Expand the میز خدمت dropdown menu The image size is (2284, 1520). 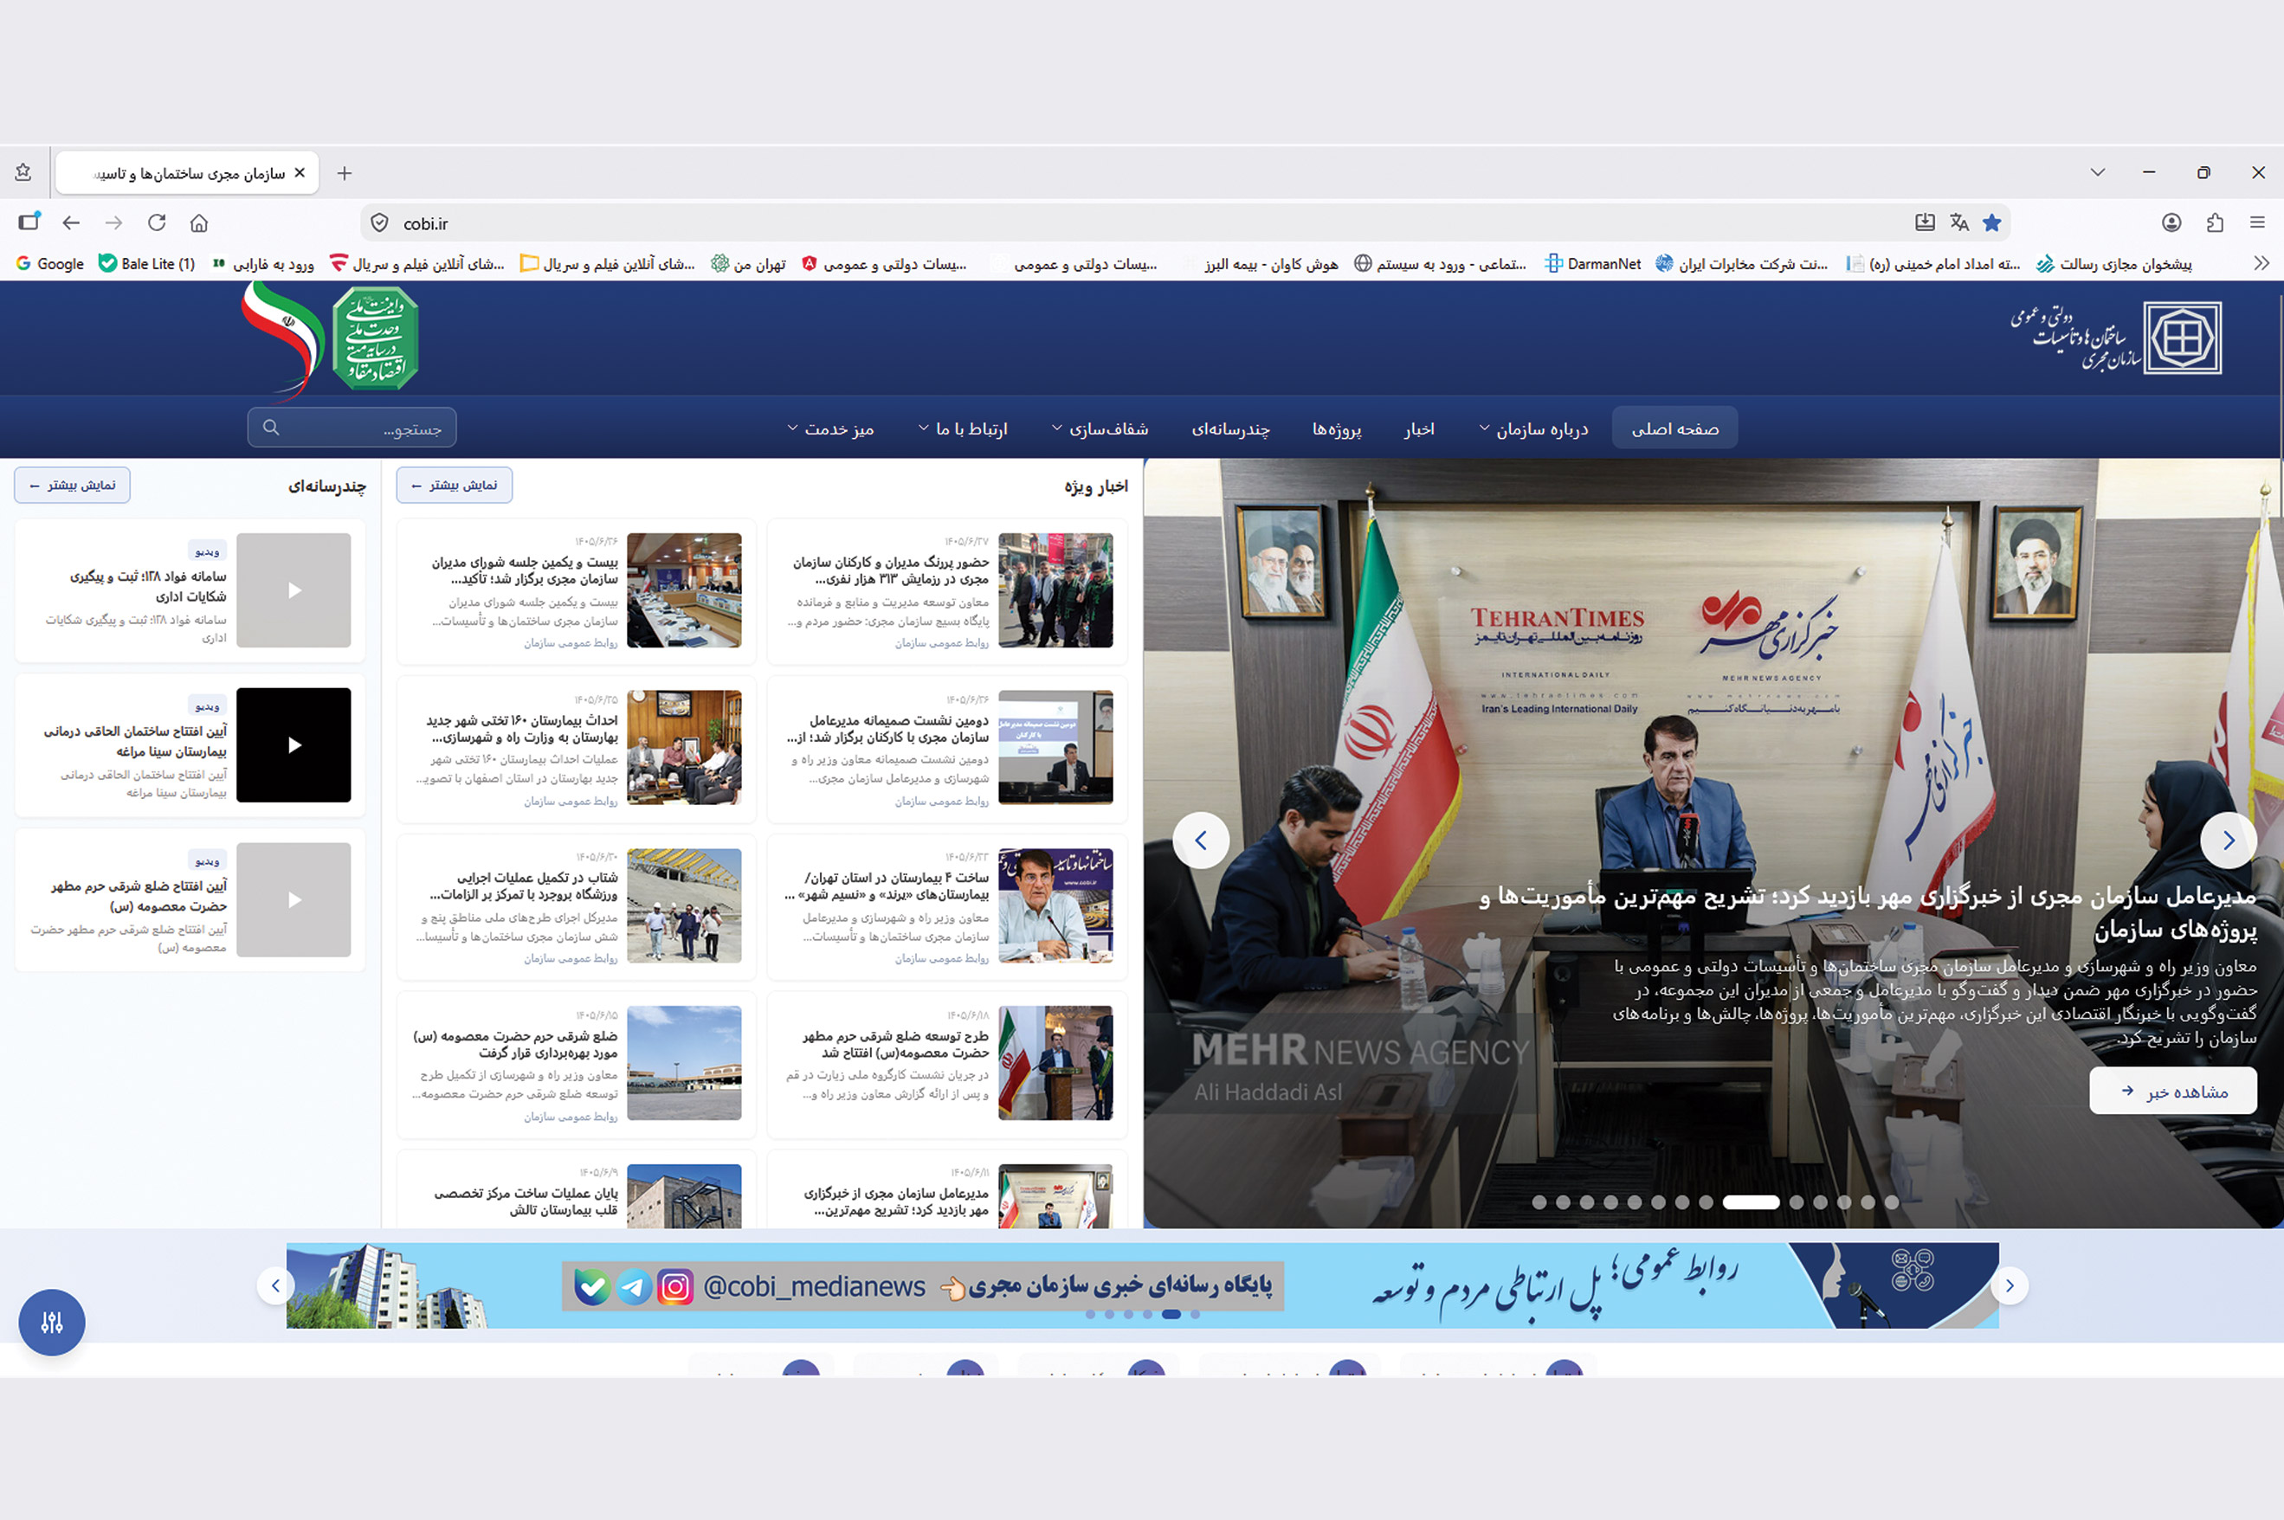point(831,428)
